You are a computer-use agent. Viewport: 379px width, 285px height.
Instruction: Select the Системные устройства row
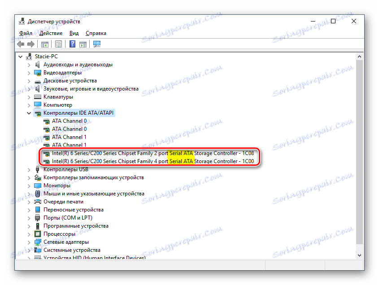[72, 250]
